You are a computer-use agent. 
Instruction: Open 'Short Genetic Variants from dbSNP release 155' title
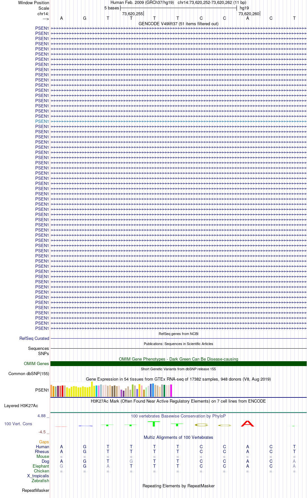[178, 369]
